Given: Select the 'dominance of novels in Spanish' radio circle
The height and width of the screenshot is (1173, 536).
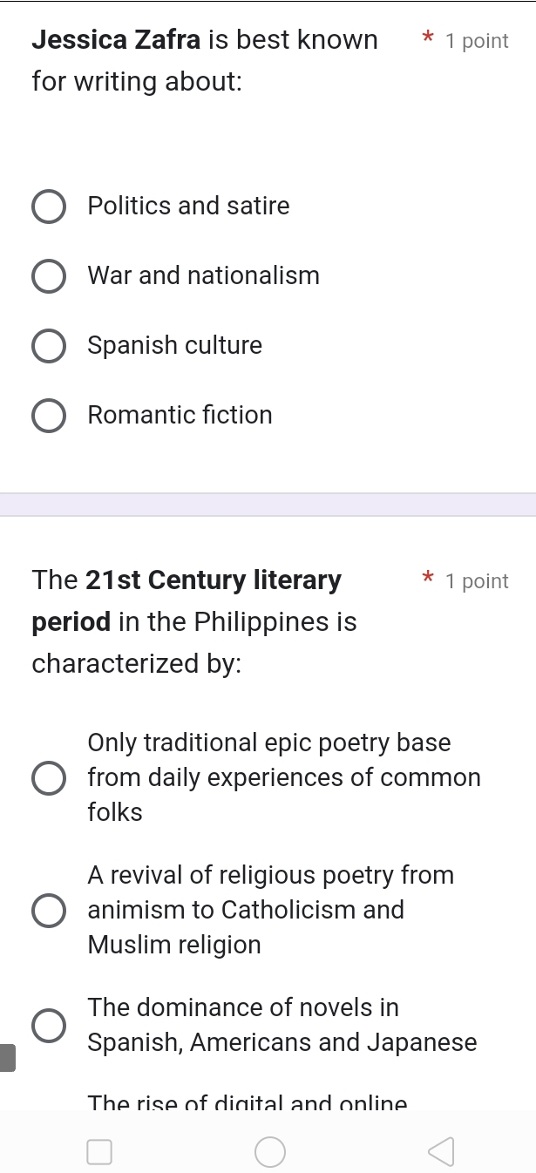Looking at the screenshot, I should (49, 1026).
